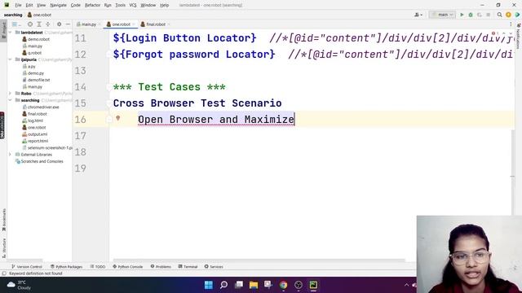Open the Refactor menu
This screenshot has width=522, height=293.
(92, 5)
